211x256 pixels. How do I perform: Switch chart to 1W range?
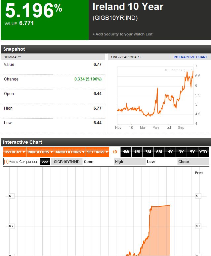(126, 152)
